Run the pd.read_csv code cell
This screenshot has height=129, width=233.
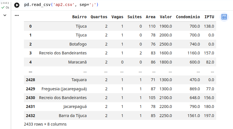coord(17,5)
